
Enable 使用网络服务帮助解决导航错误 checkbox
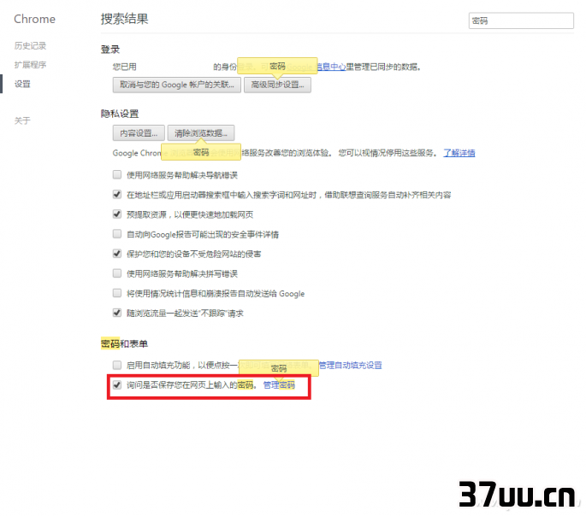tap(117, 174)
